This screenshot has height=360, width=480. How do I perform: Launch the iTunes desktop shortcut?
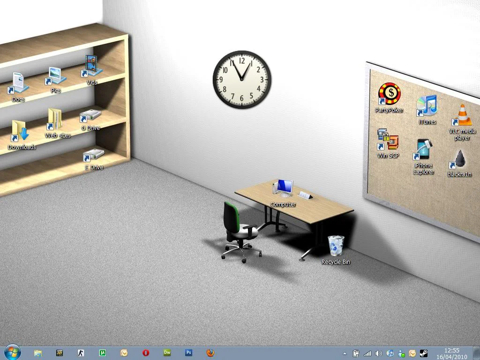[427, 110]
